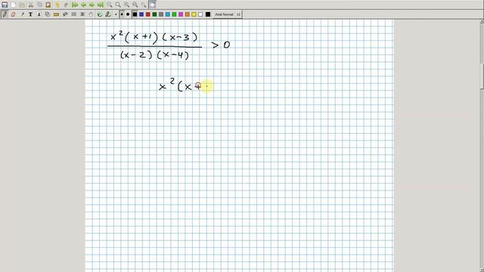The image size is (484, 272).
Task: Cut selection with the scissors icon
Action: pos(31,5)
